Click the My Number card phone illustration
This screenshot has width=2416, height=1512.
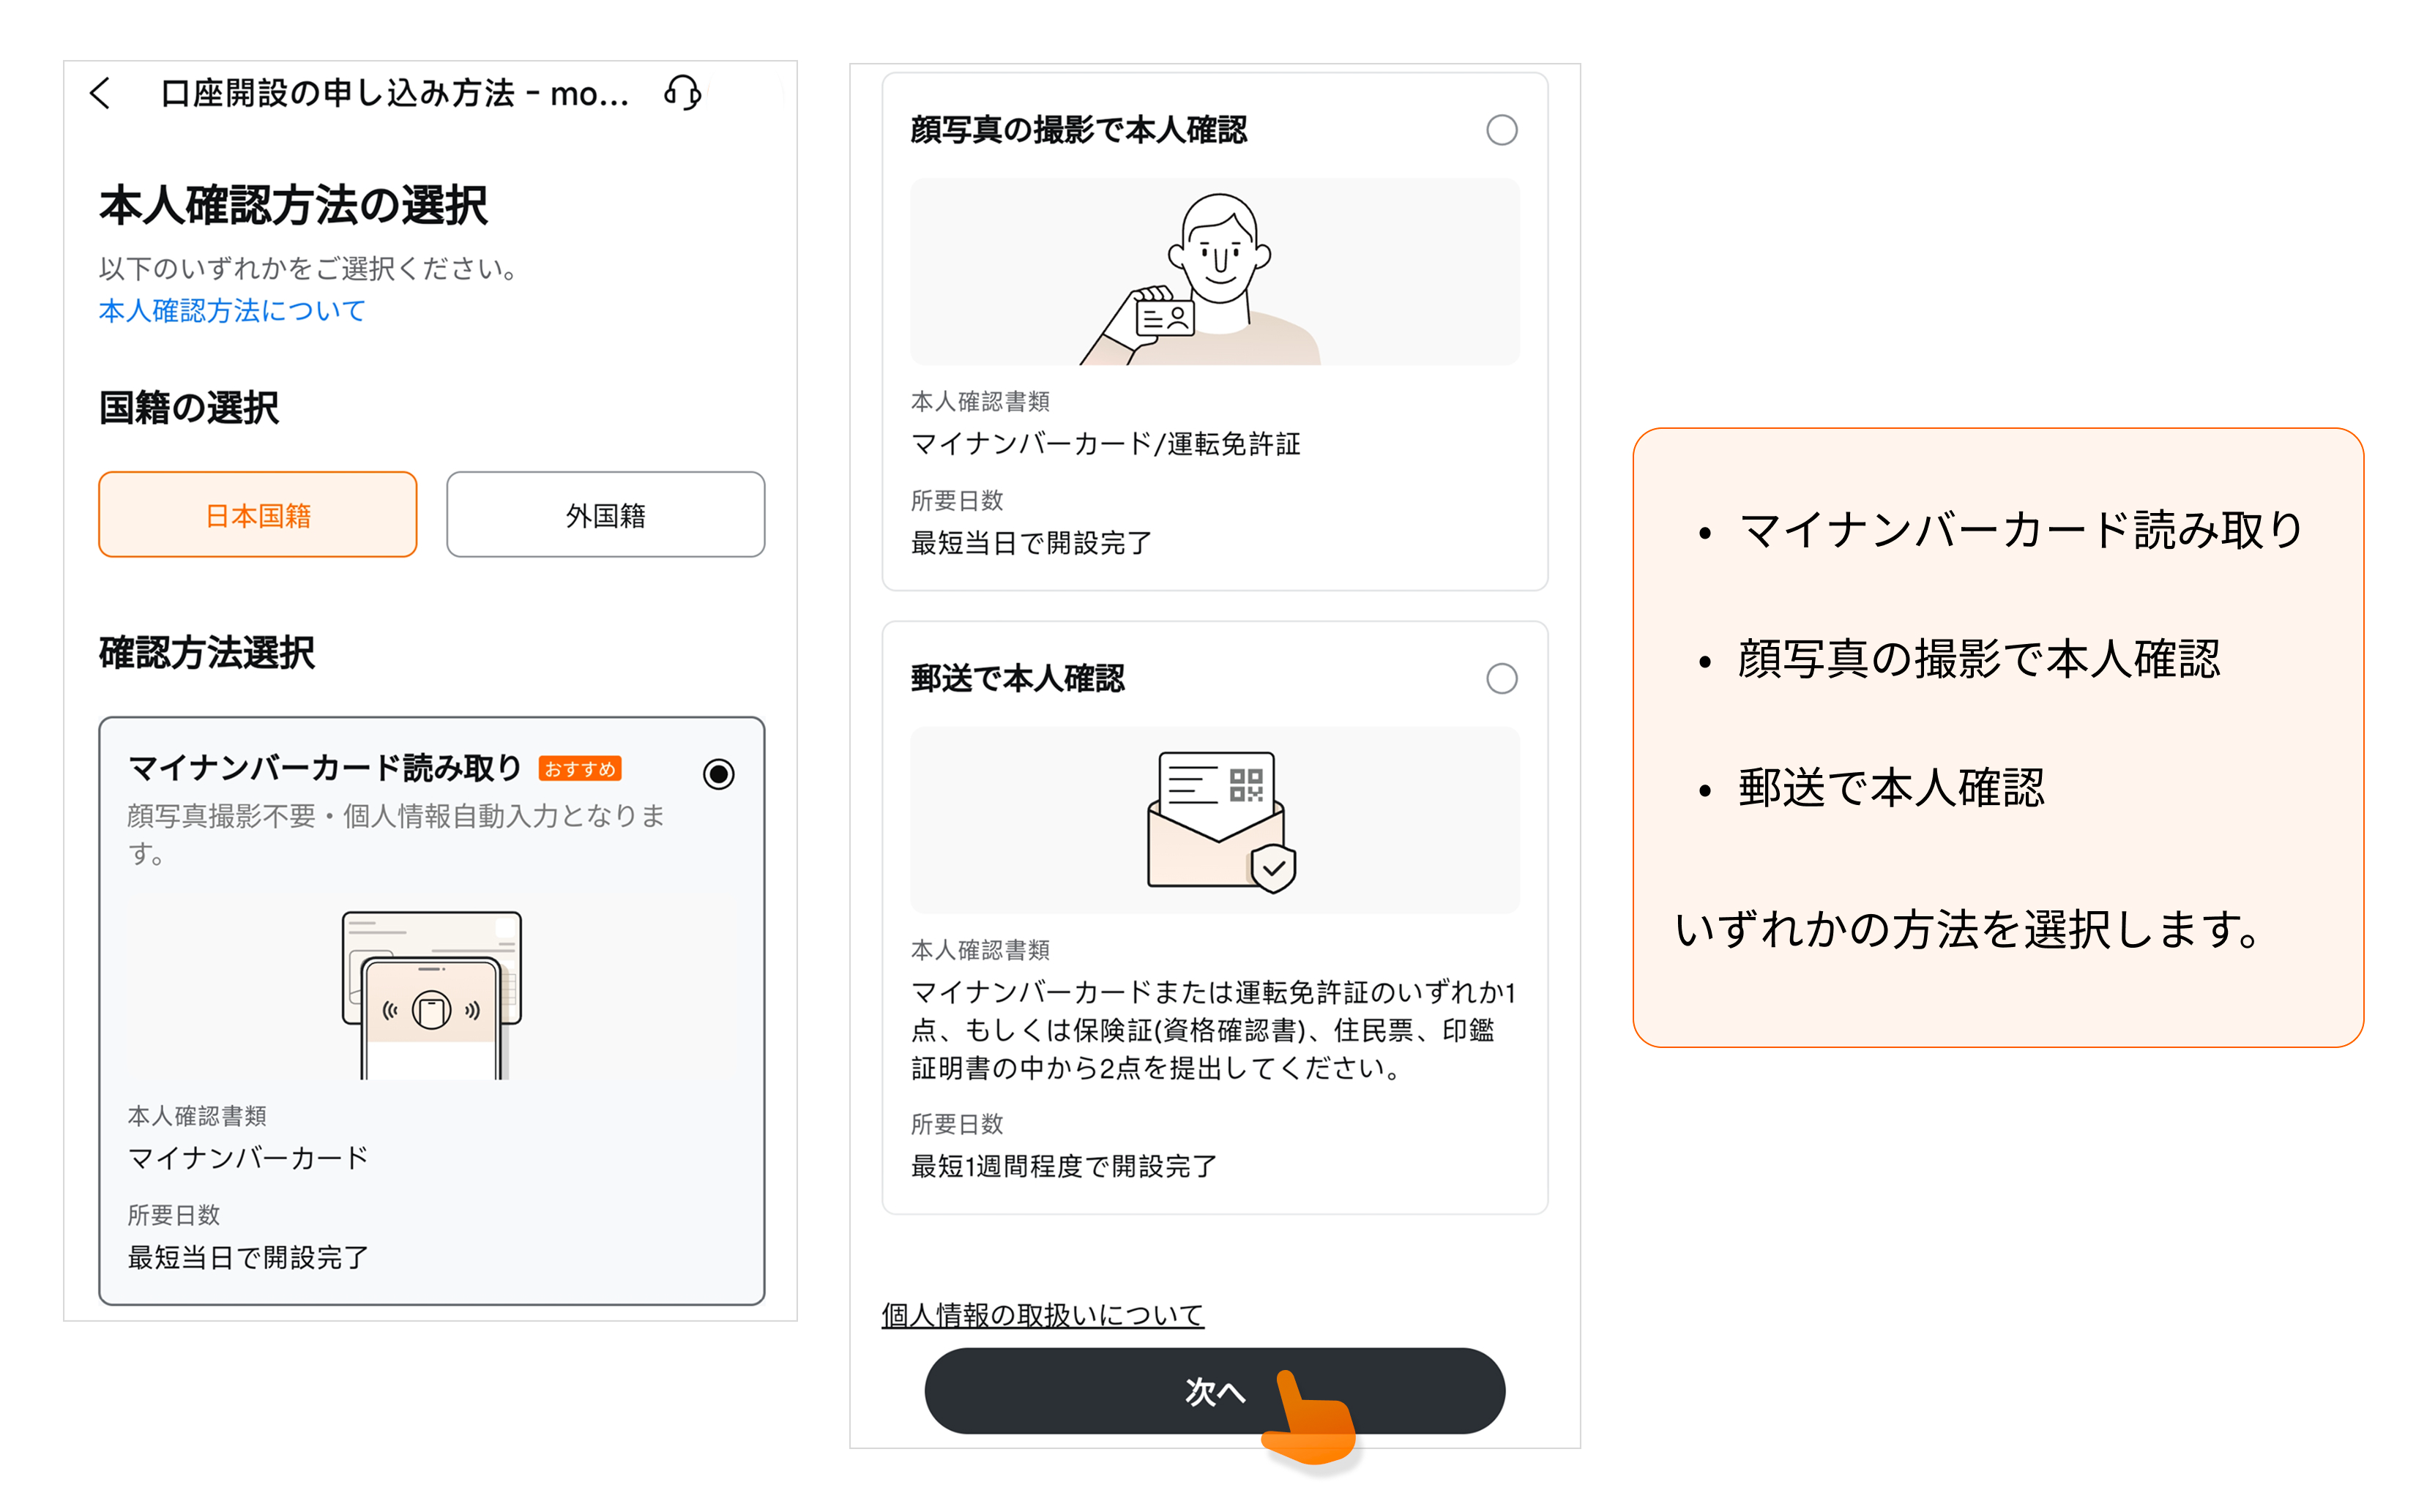tap(431, 994)
